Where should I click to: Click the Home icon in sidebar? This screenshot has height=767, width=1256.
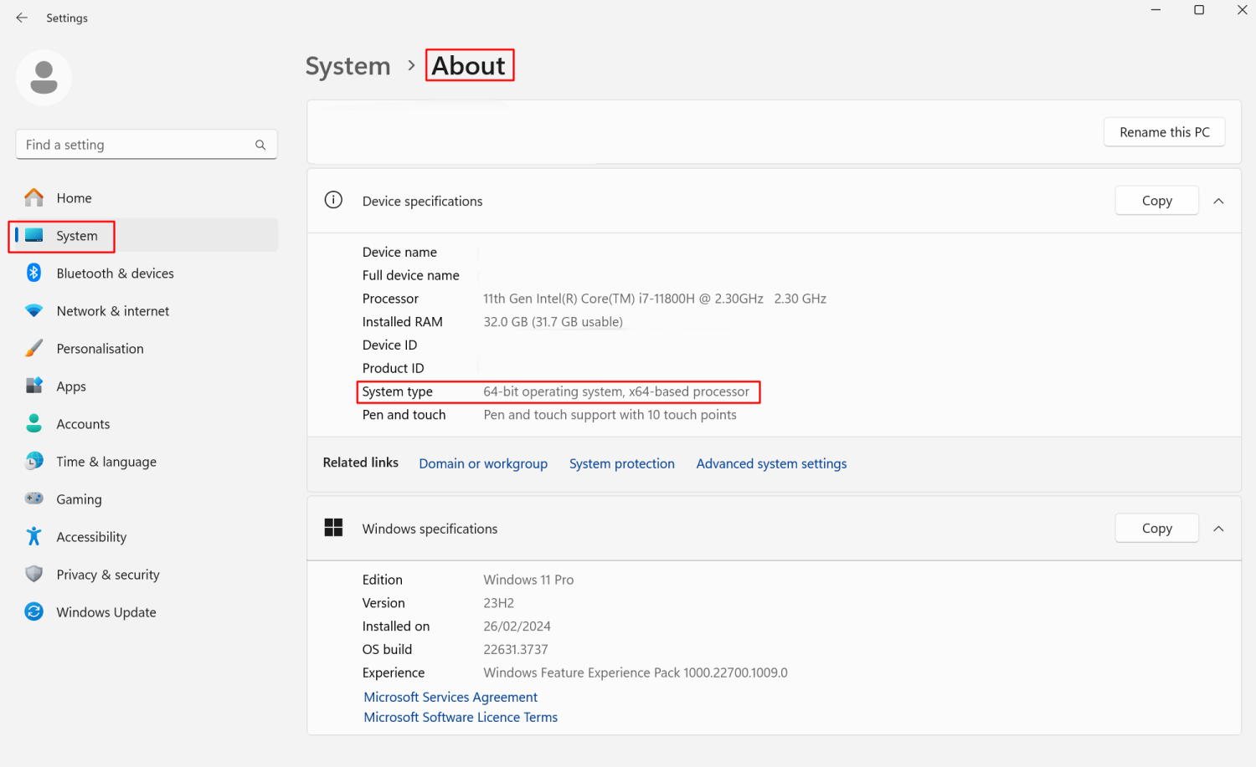click(x=33, y=197)
